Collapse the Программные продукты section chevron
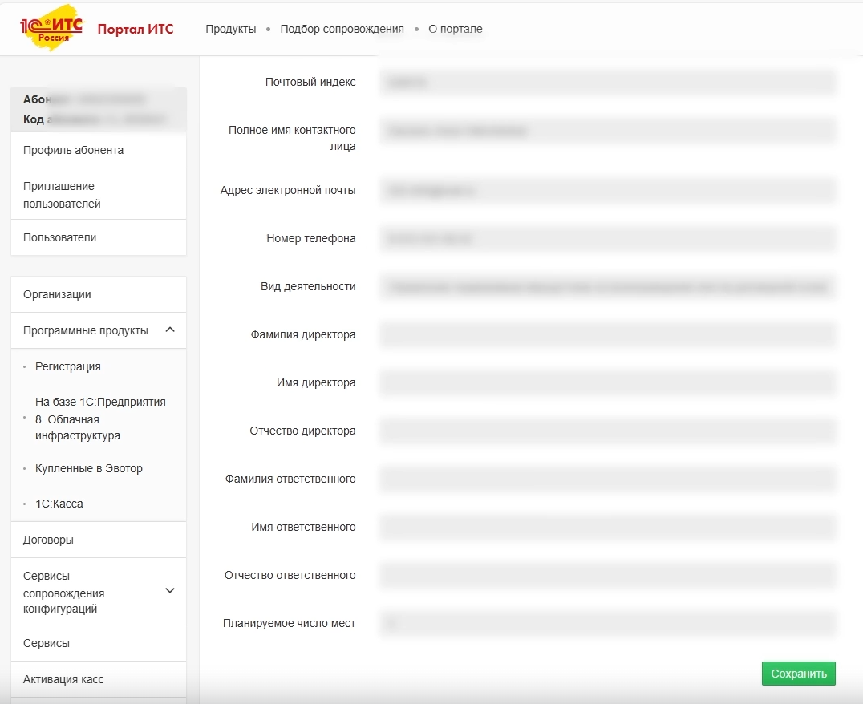The height and width of the screenshot is (704, 863). click(170, 330)
